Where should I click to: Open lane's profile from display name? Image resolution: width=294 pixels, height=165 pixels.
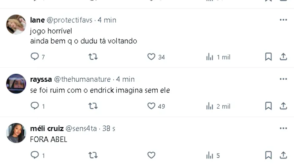[37, 20]
